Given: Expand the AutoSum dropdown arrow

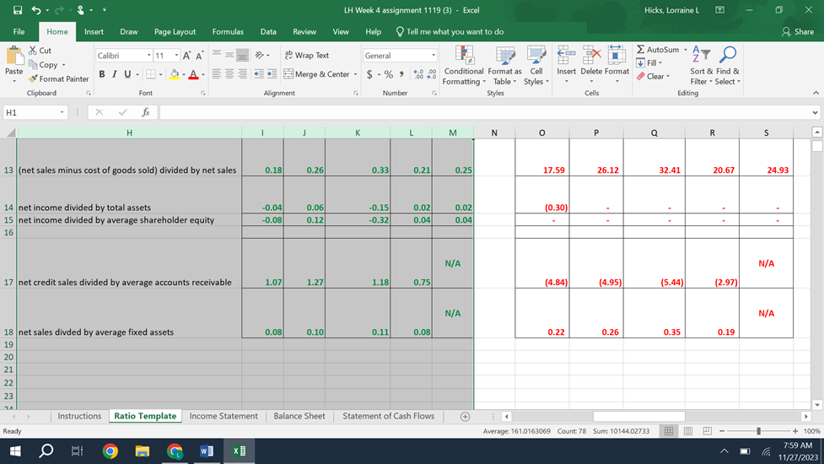Looking at the screenshot, I should click(x=686, y=50).
